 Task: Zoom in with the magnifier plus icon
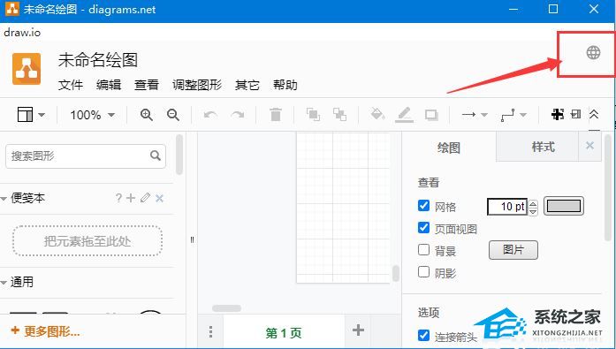coord(147,115)
